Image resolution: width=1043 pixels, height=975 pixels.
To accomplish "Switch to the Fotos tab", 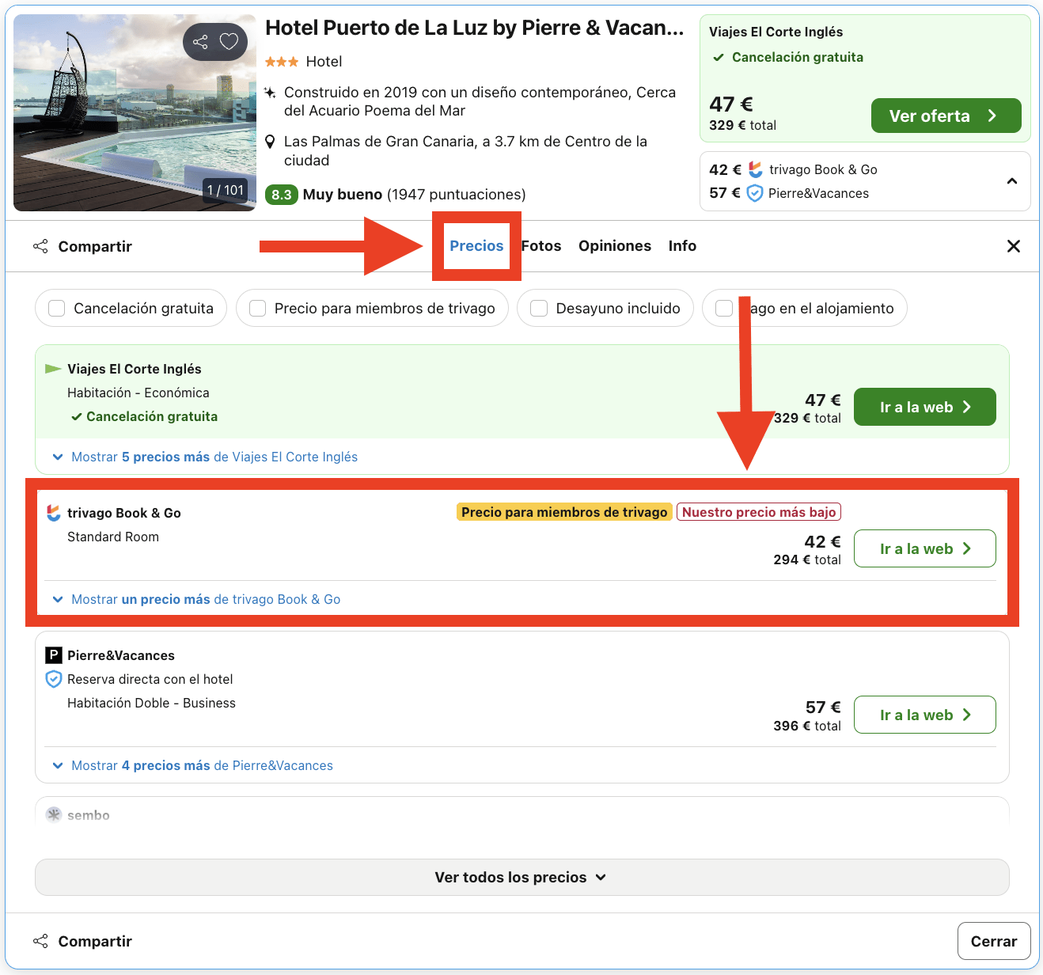I will pos(541,246).
